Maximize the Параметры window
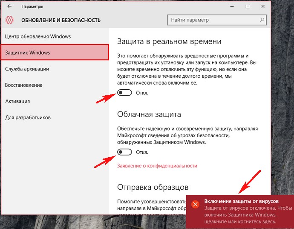Viewport: 294px width, 229px height. click(x=248, y=6)
